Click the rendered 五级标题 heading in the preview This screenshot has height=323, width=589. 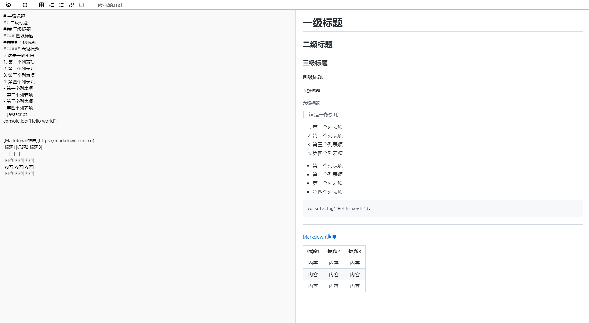[311, 90]
